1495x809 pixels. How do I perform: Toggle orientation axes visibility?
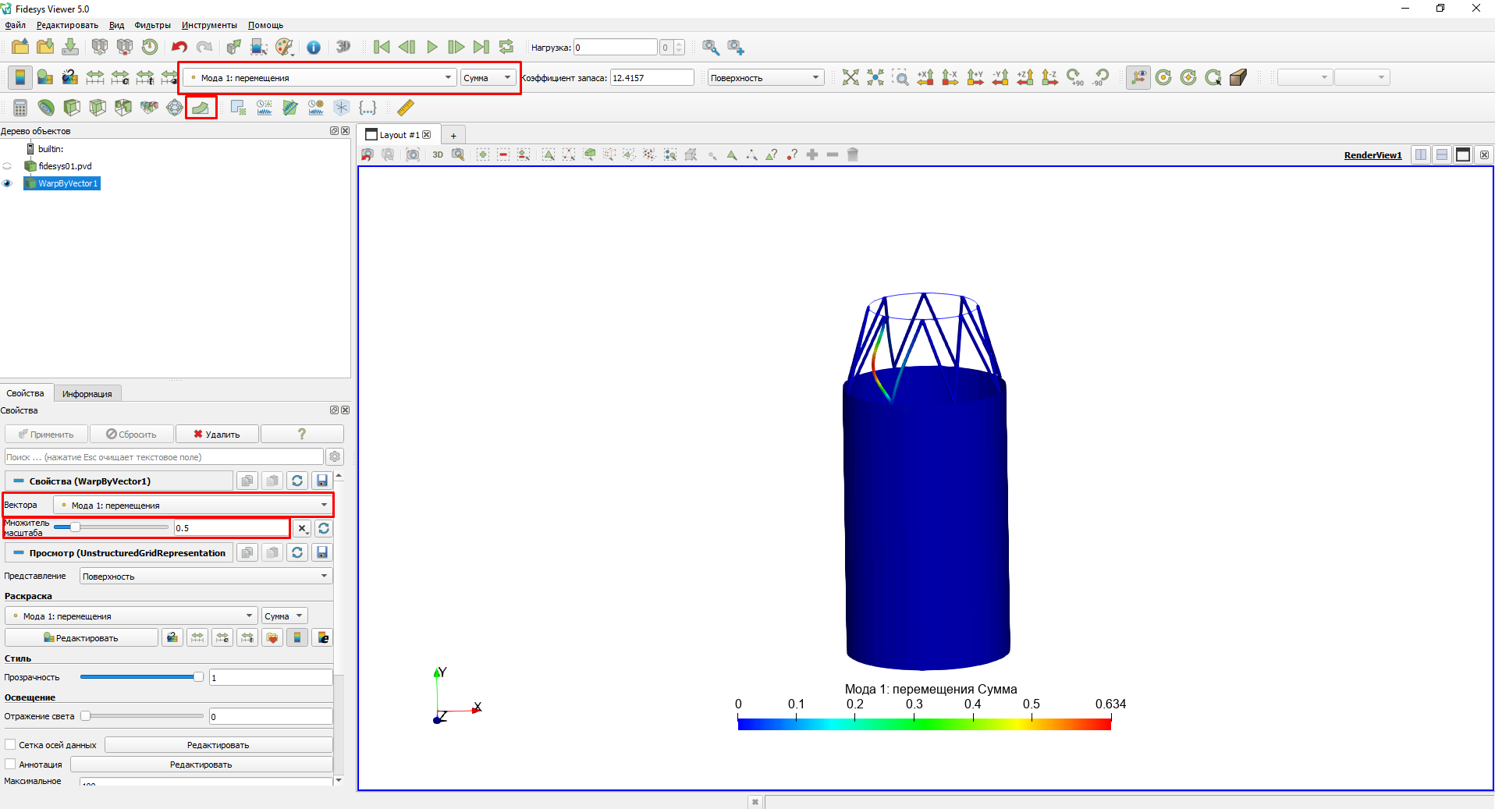click(1138, 77)
